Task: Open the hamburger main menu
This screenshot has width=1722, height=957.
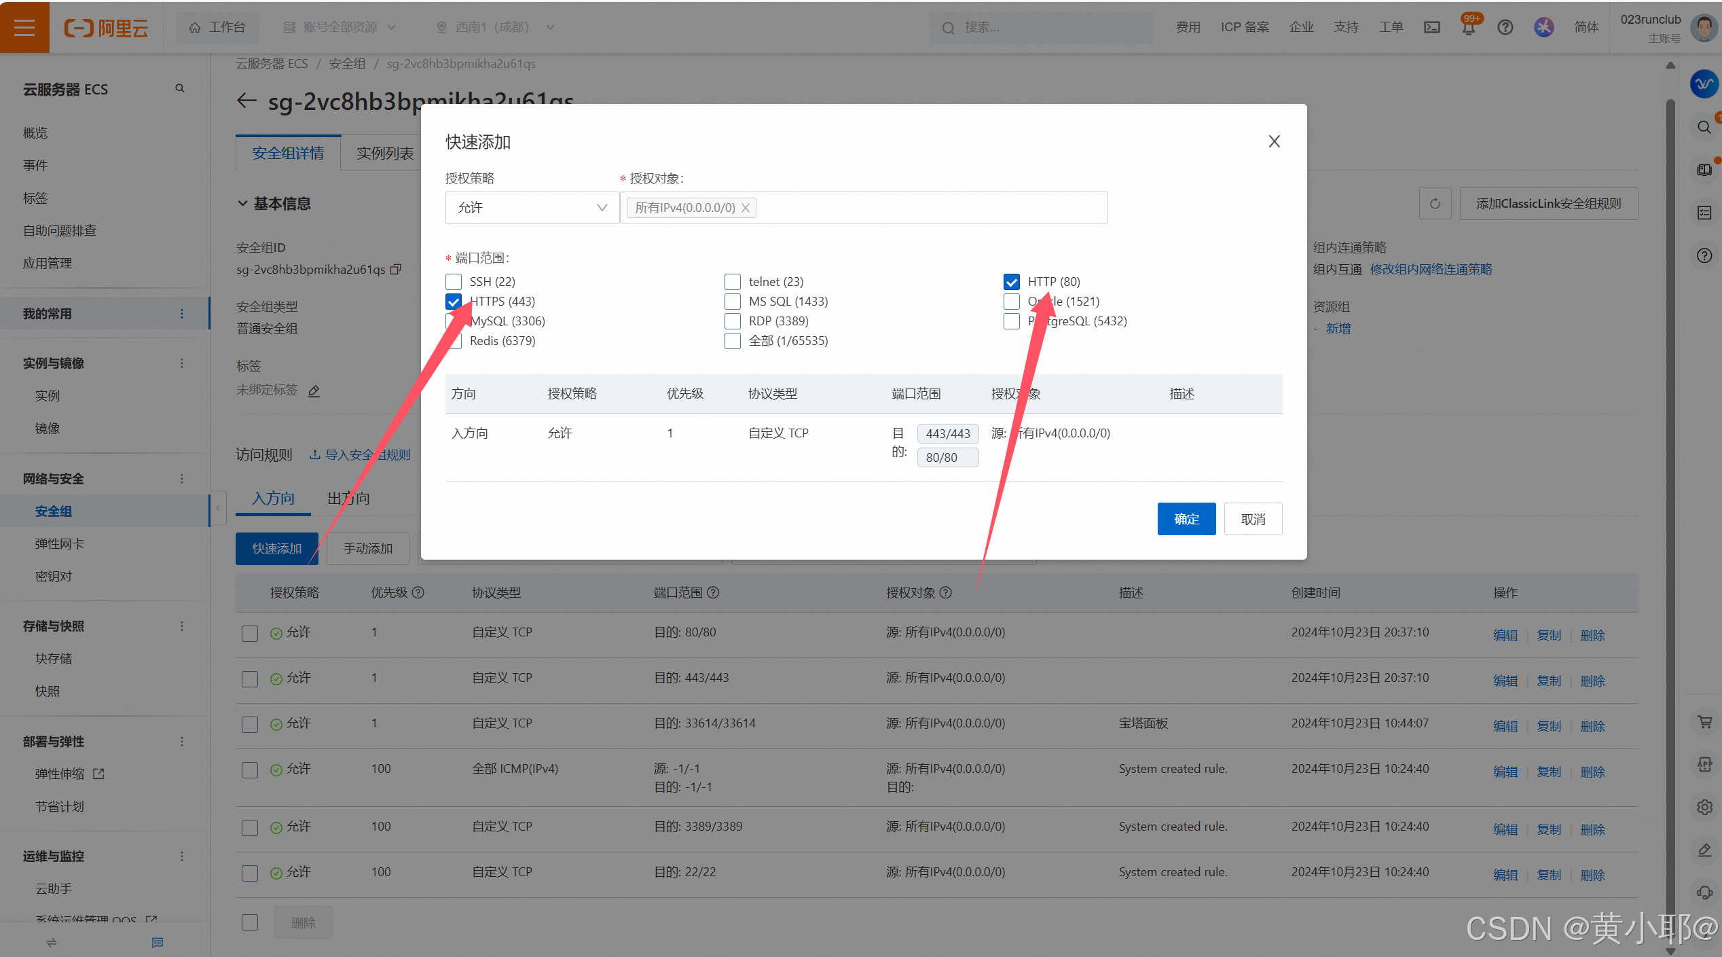Action: pyautogui.click(x=24, y=27)
